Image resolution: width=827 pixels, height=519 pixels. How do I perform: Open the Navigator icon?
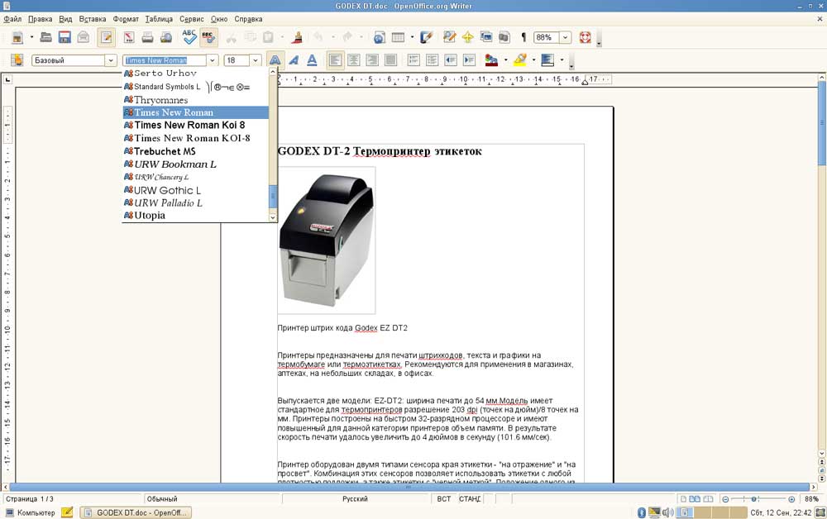[468, 37]
